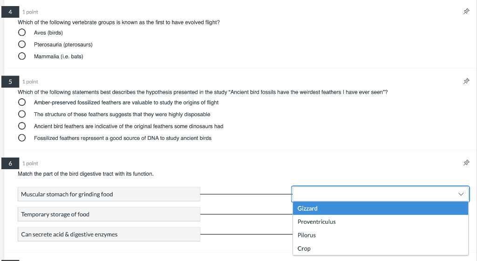Click Temporary storage of food prompt

point(109,214)
